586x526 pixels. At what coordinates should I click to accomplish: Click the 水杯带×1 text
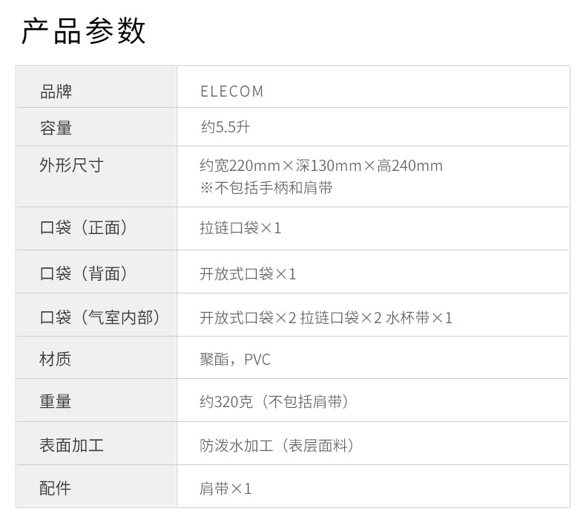pyautogui.click(x=419, y=318)
